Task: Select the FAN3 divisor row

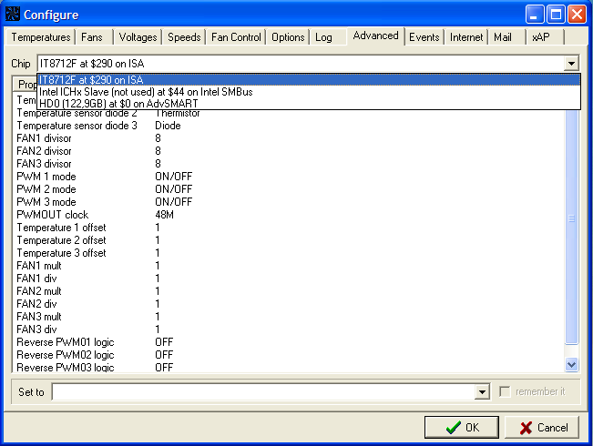Action: click(x=290, y=164)
